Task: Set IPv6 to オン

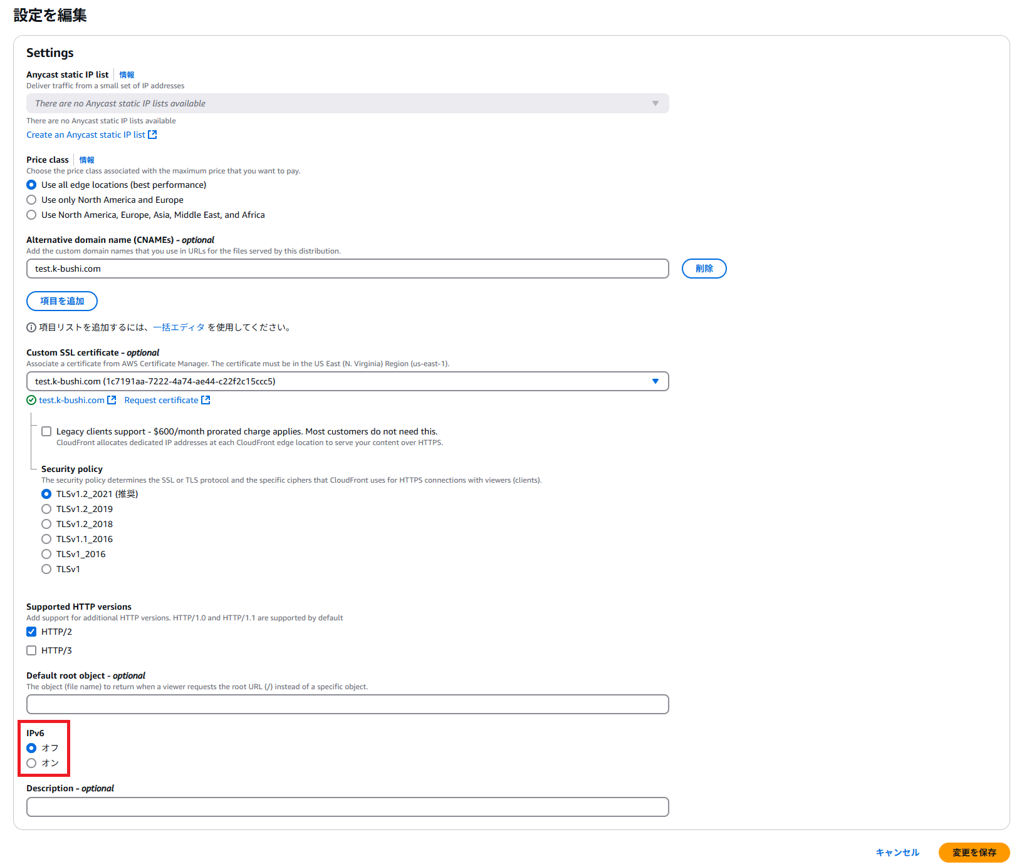Action: pyautogui.click(x=31, y=763)
